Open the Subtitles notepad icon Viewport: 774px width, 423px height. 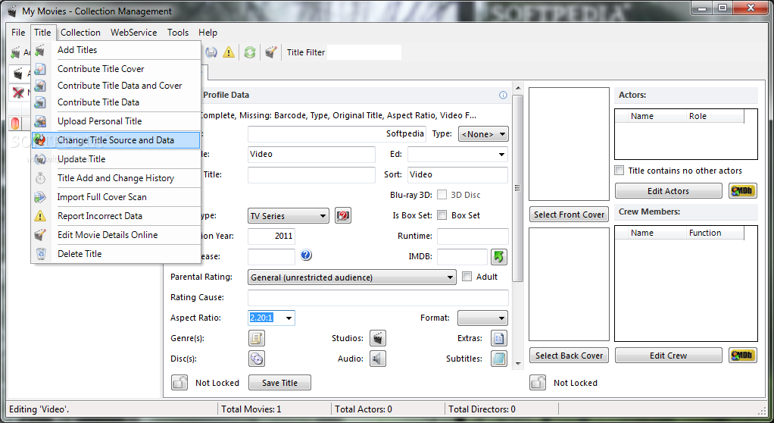coord(499,359)
